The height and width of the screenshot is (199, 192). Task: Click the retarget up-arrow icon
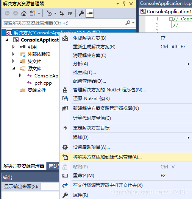pos(65,128)
